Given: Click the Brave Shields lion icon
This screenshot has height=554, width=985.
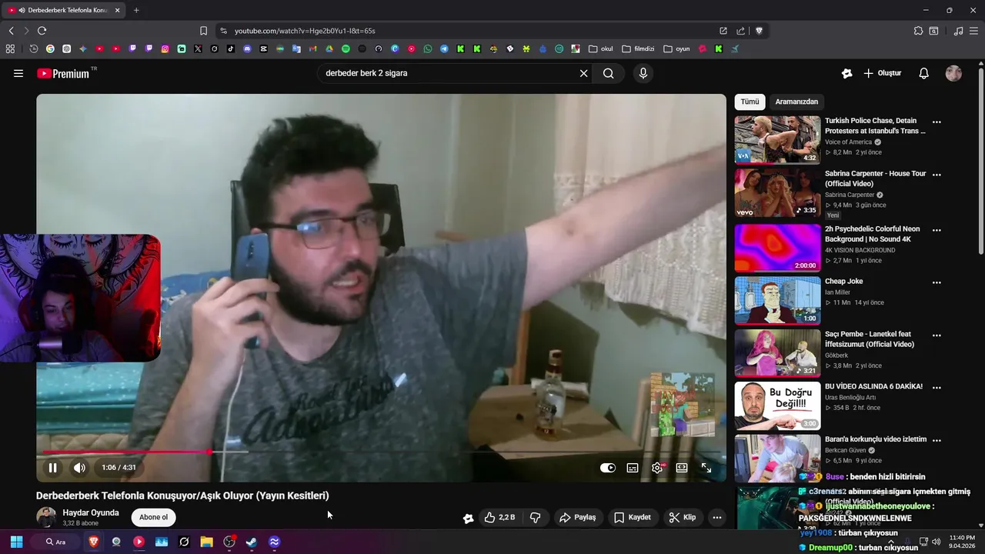Looking at the screenshot, I should coord(759,31).
